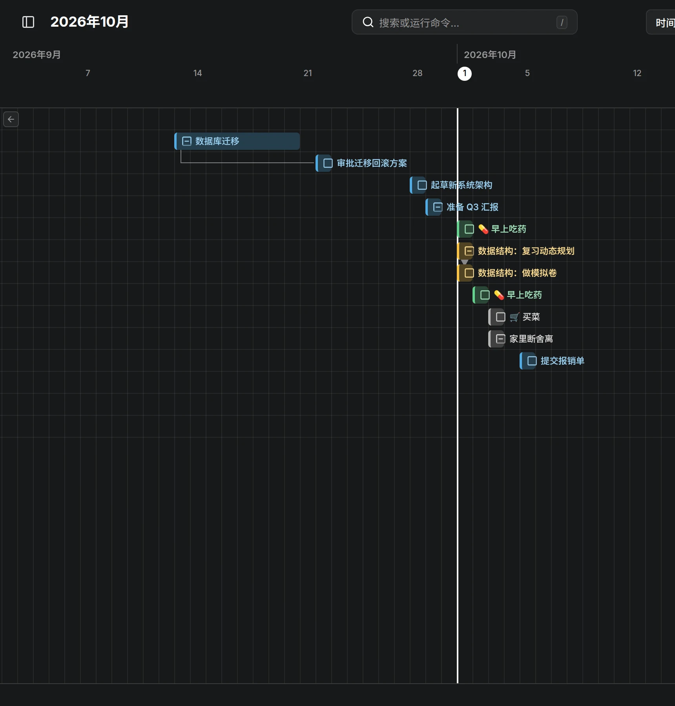Click the back arrow button
This screenshot has width=675, height=706.
[11, 119]
